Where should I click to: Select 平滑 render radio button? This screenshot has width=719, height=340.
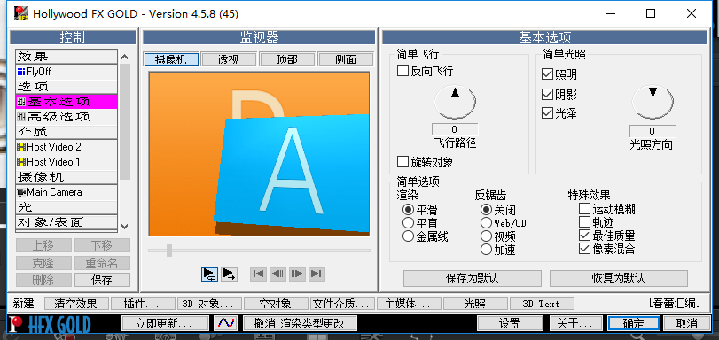[408, 210]
